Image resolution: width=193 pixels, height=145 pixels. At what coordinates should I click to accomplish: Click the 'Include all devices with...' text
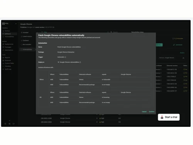(x=46, y=67)
